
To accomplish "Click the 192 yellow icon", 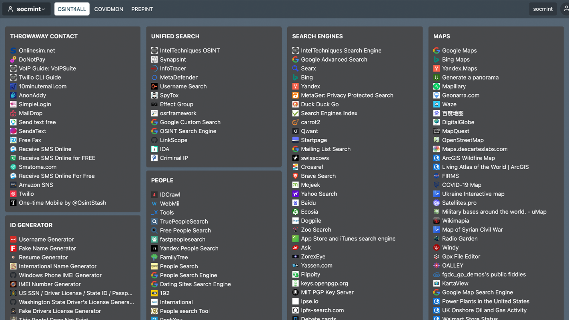I will tap(154, 293).
